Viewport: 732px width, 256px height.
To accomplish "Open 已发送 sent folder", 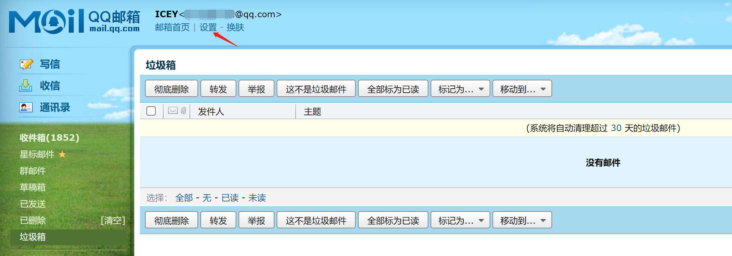I will tap(33, 204).
